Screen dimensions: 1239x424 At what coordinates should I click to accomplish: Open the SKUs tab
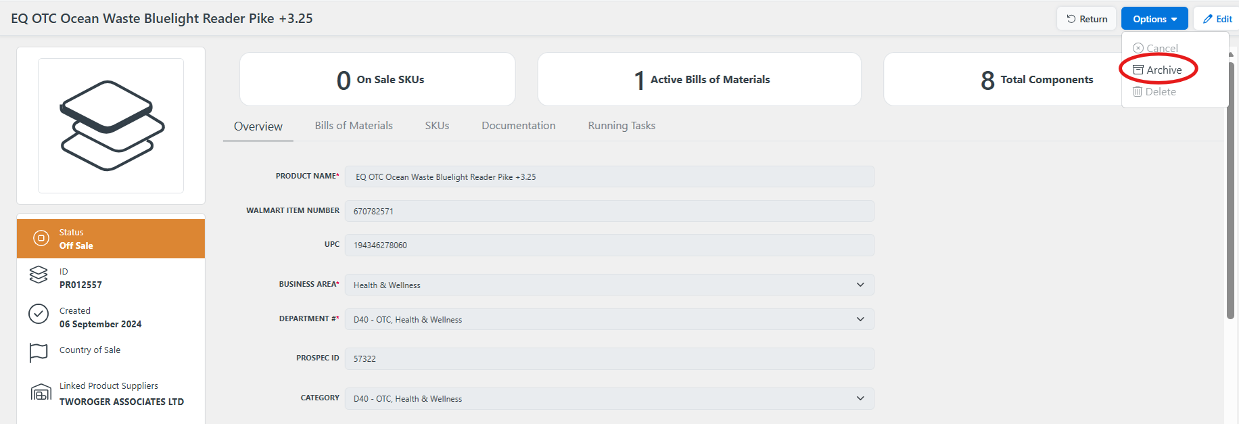pos(437,126)
